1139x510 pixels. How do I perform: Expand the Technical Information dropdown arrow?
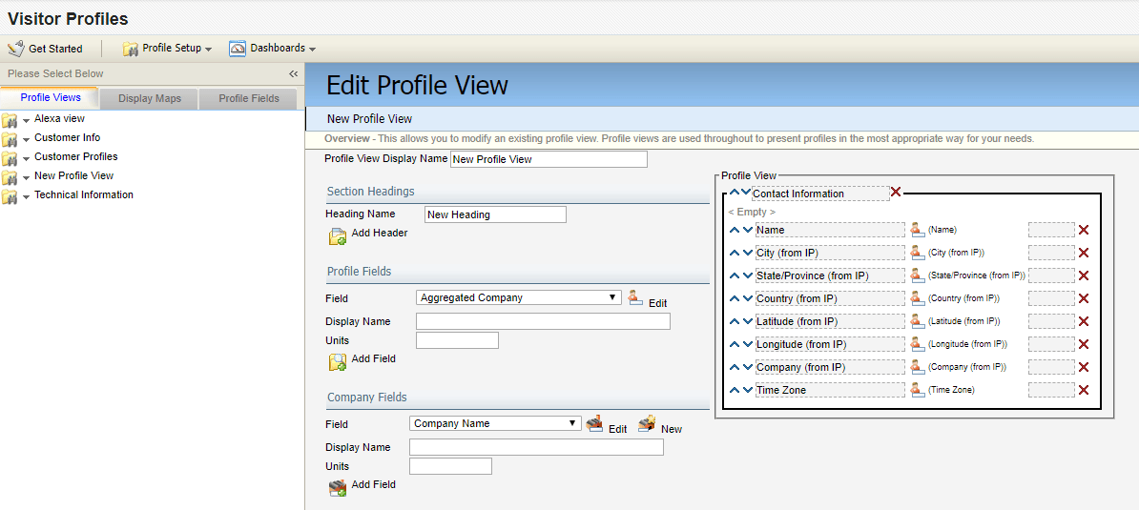[x=26, y=195]
